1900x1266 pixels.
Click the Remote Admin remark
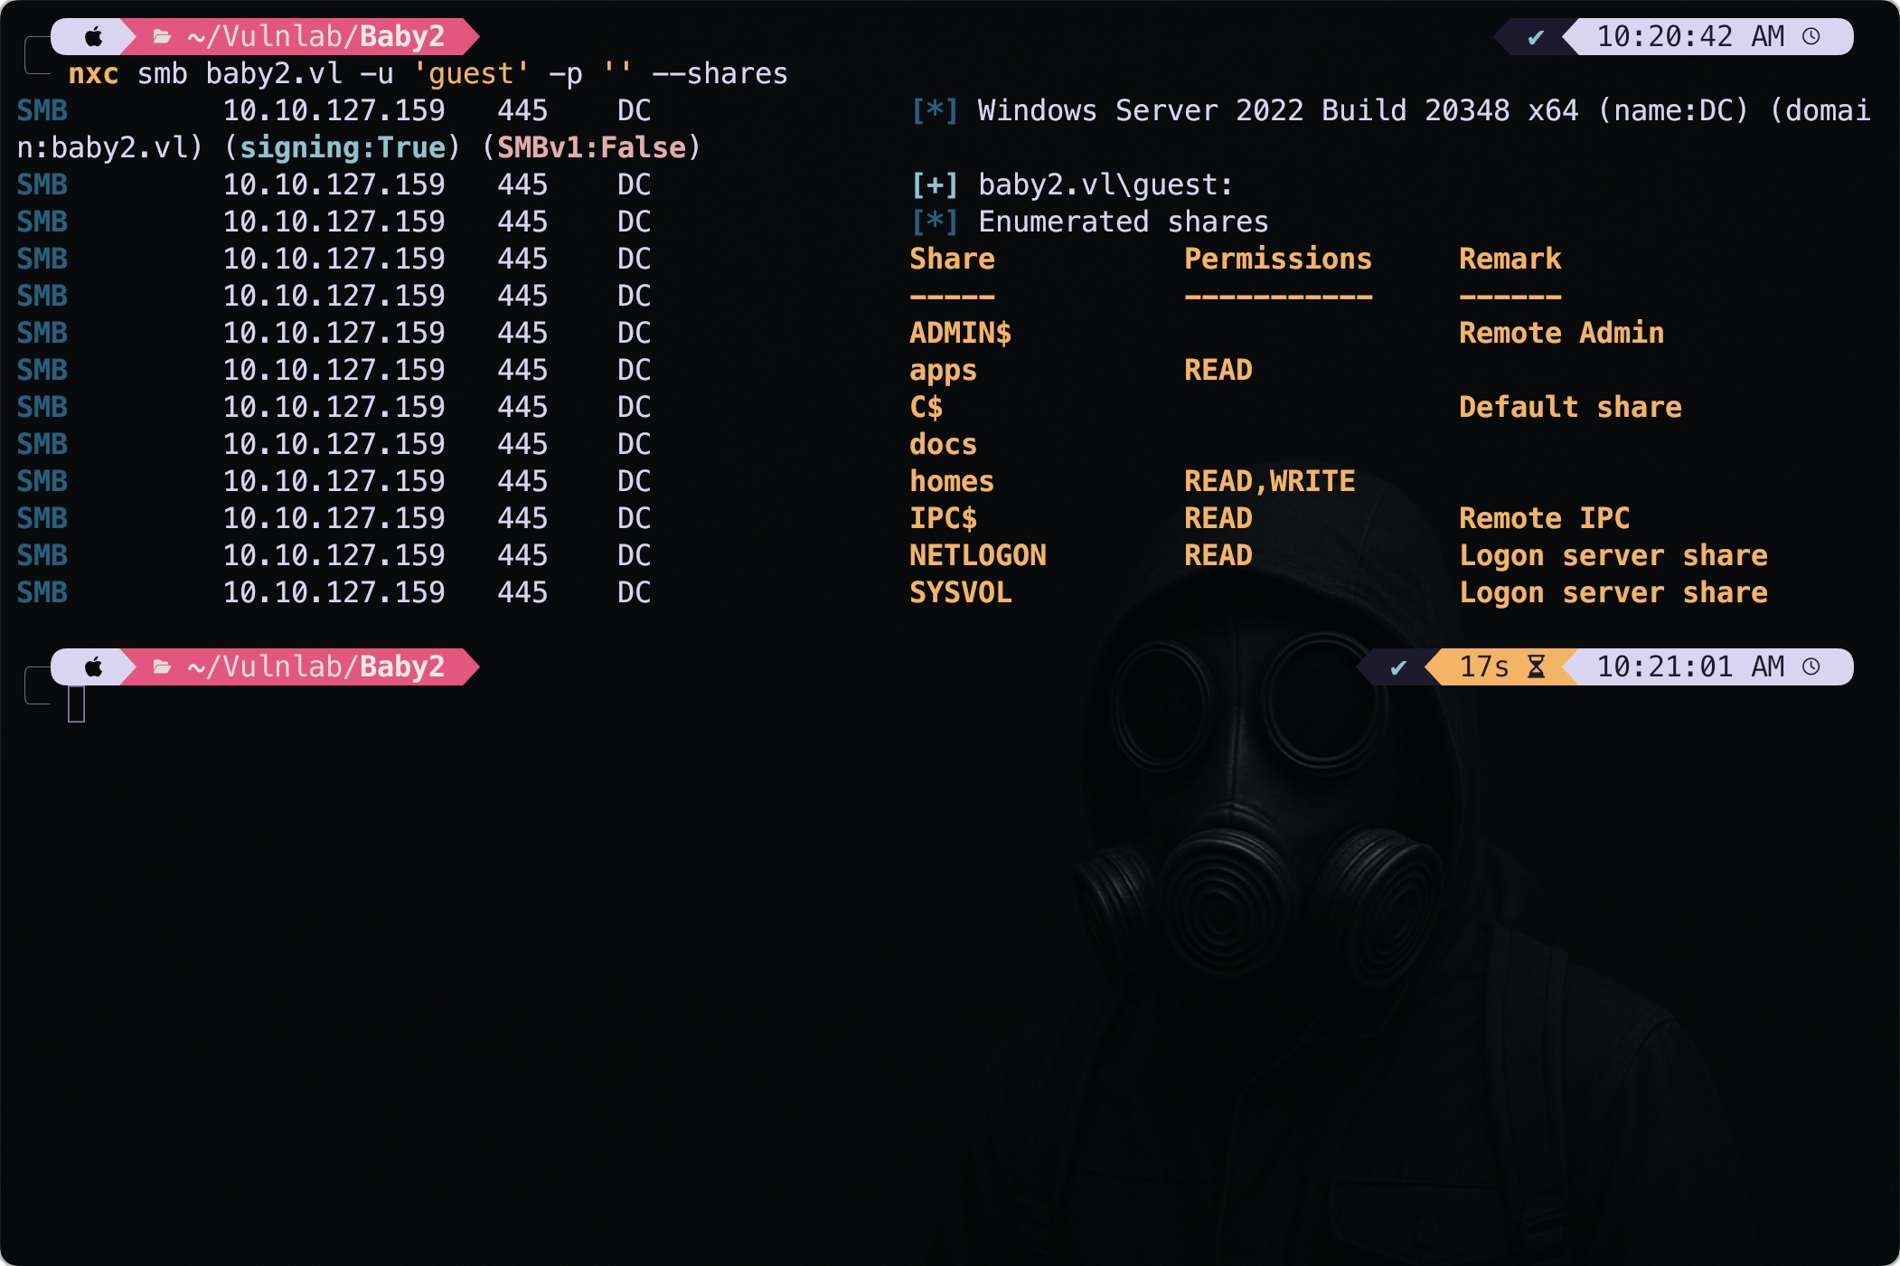1561,333
